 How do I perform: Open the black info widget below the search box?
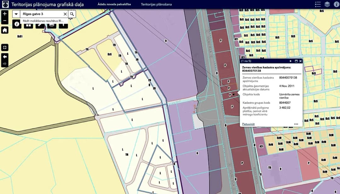tap(17, 24)
